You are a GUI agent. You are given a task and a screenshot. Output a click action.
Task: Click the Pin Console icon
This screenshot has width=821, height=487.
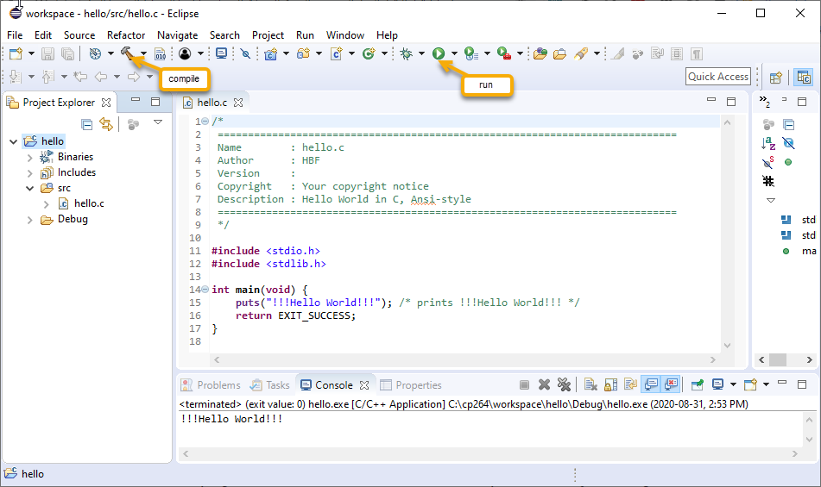(697, 384)
